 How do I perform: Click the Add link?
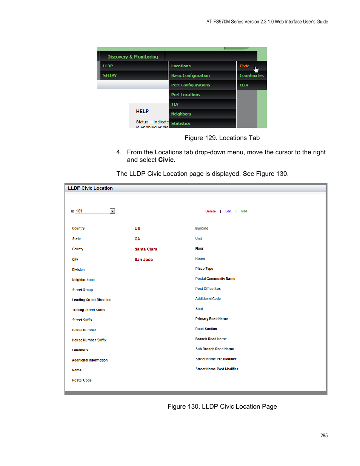pyautogui.click(x=244, y=211)
